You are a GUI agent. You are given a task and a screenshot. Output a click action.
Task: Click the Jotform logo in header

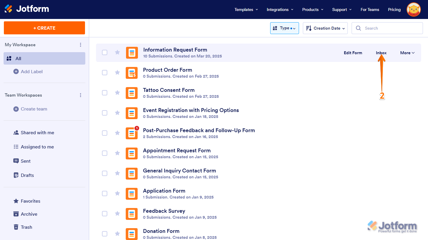tap(27, 9)
